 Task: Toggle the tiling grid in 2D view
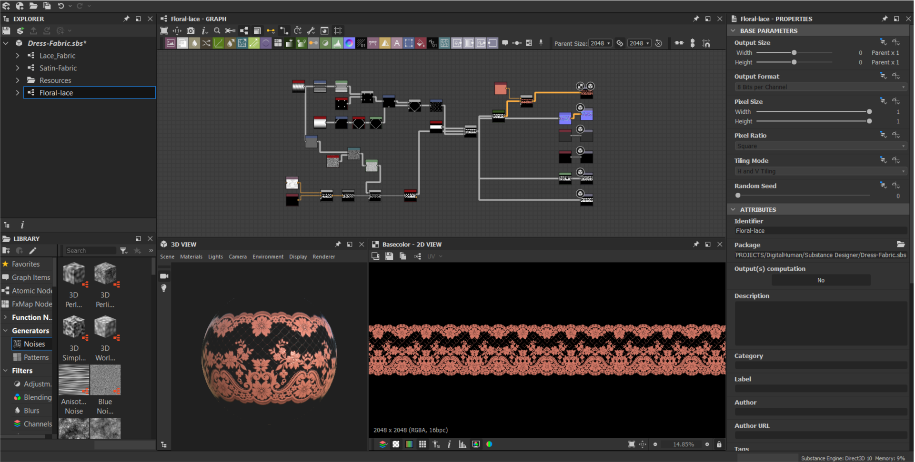tap(422, 444)
